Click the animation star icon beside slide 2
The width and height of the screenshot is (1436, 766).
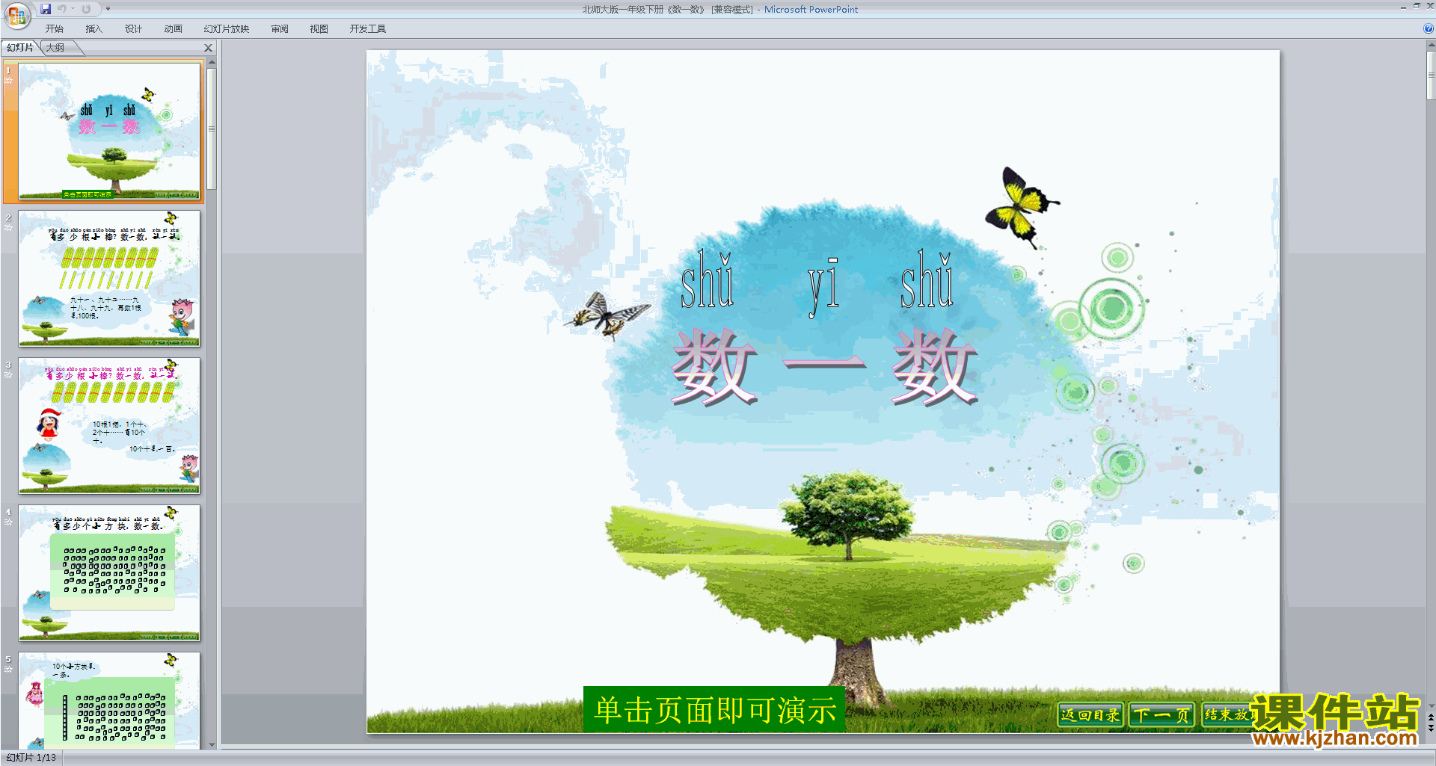coord(9,227)
